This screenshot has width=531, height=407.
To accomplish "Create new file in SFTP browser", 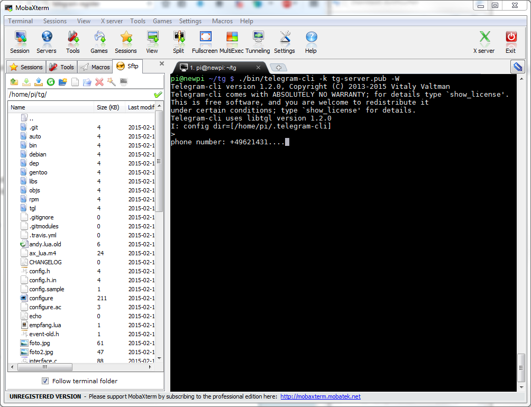I will tap(75, 82).
